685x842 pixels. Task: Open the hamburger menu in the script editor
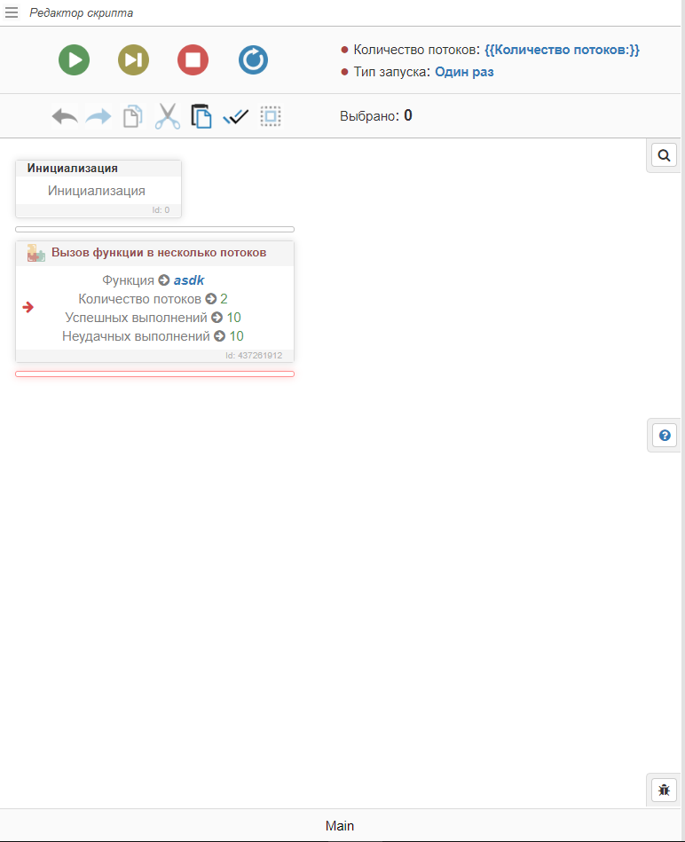[x=12, y=12]
